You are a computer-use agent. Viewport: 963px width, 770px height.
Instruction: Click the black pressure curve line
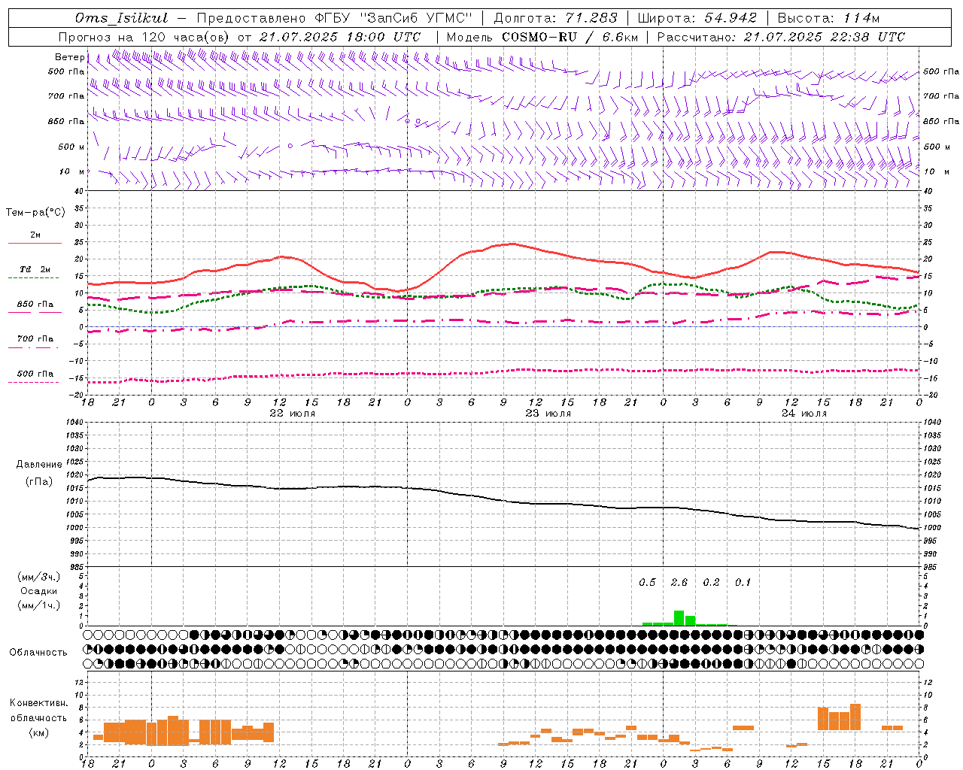pyautogui.click(x=504, y=500)
